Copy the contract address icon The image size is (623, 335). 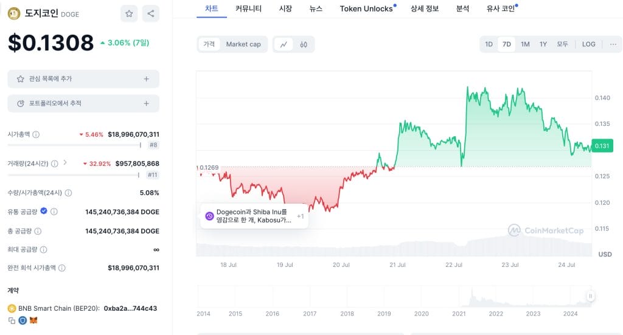pyautogui.click(x=12, y=320)
